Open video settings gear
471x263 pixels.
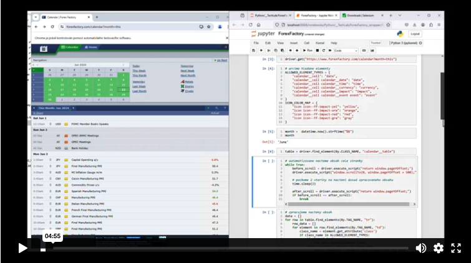point(439,248)
